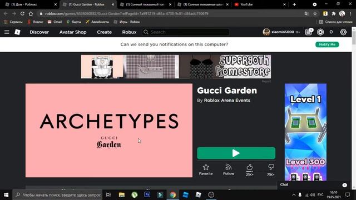Switch to the Сонный пижамный топ tab
Image resolution: width=356 pixels, height=200 pixels.
coord(145,4)
